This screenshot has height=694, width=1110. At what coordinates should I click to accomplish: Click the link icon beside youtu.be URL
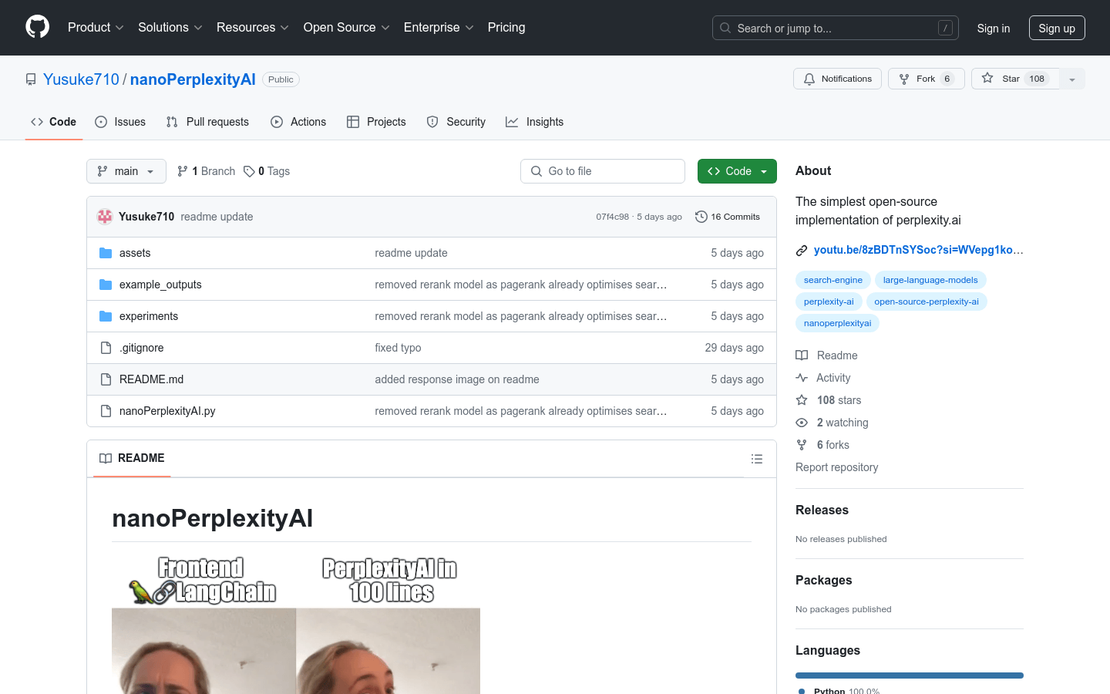click(802, 250)
